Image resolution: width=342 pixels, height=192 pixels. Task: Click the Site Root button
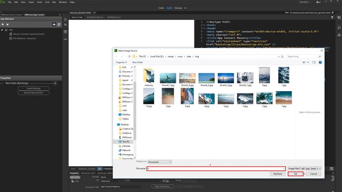click(278, 174)
